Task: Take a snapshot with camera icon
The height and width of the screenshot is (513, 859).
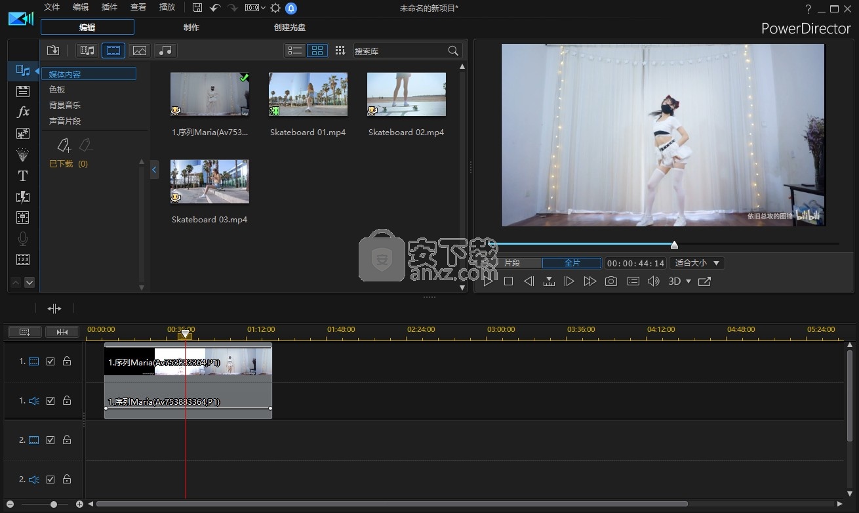Action: coord(611,281)
